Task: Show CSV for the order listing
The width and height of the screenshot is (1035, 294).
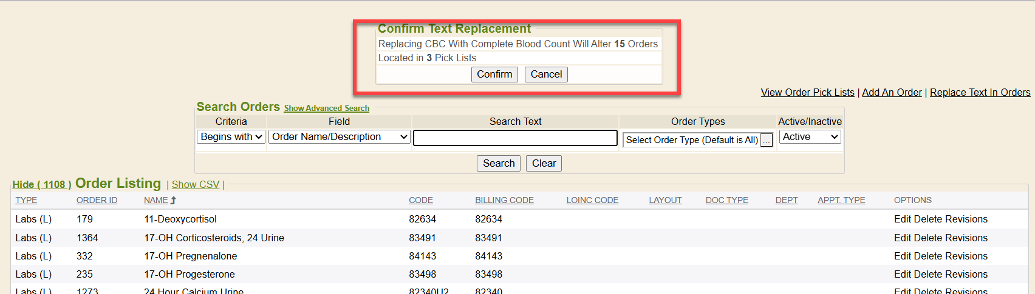Action: click(195, 184)
